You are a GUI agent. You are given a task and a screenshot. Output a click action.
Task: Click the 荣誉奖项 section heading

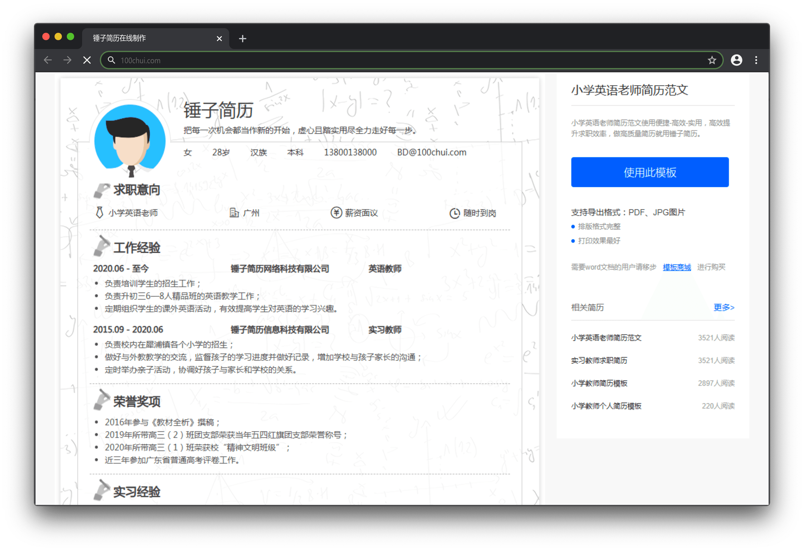[137, 402]
